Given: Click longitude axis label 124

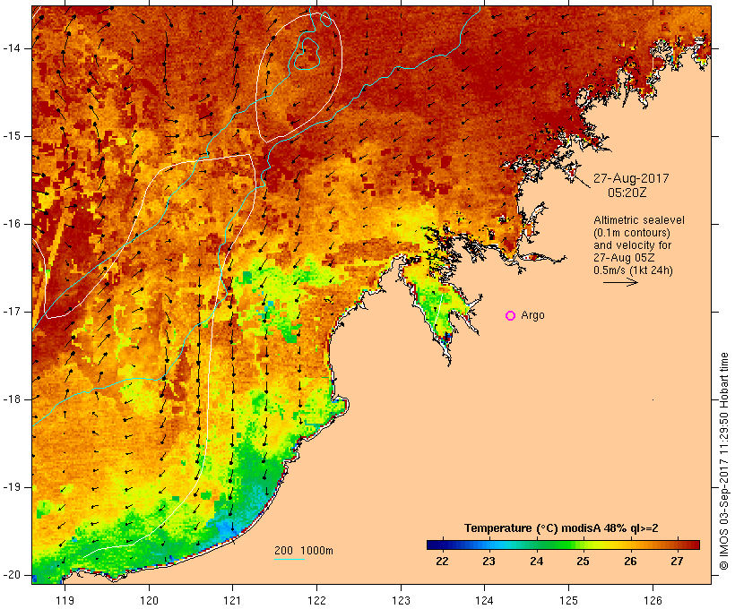Looking at the screenshot, I should click(484, 601).
